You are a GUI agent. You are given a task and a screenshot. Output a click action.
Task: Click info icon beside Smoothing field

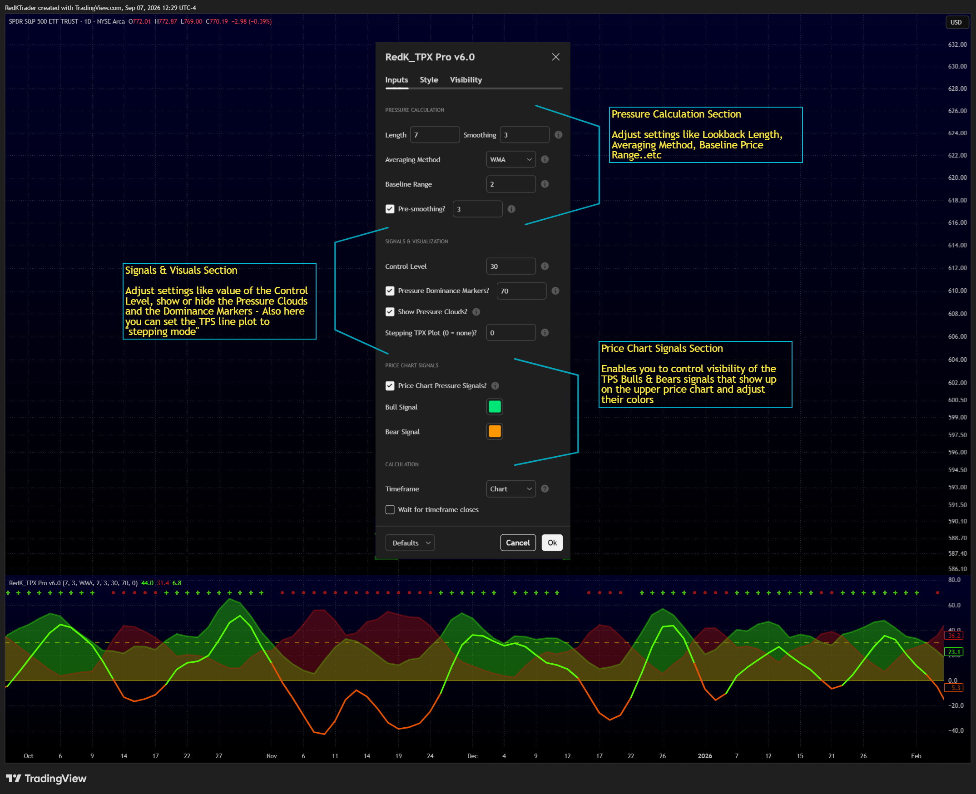pos(558,135)
